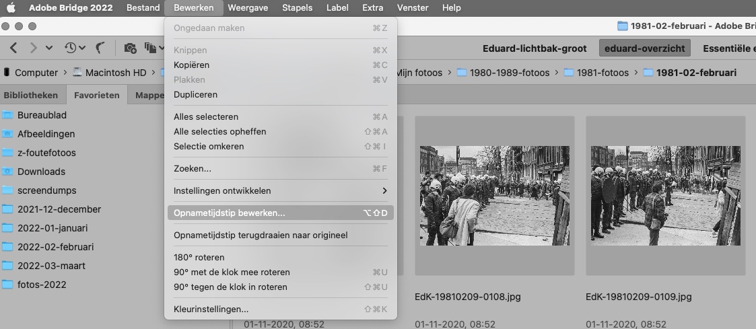
Task: Click the Macintosh HD drive icon in path
Action: 77,73
